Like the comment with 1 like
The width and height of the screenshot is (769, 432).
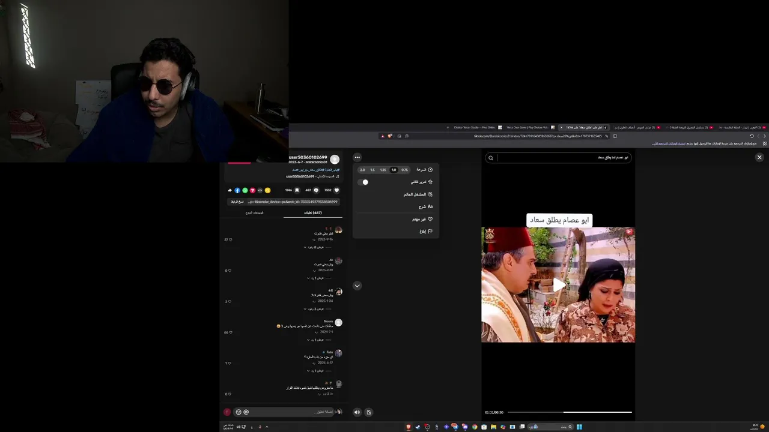[230, 363]
